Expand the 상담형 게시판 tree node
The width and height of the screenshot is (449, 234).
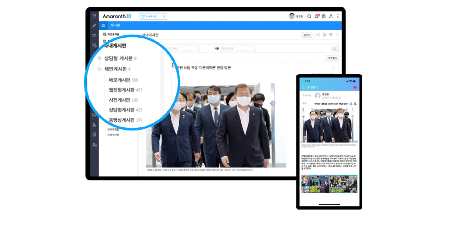[x=99, y=58]
